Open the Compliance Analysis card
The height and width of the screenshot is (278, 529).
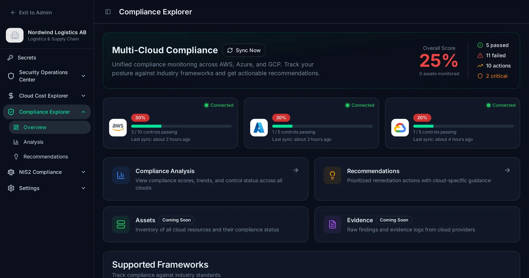206,179
